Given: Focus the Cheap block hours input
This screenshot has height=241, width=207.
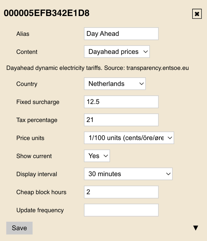Looking at the screenshot, I should (x=121, y=192).
